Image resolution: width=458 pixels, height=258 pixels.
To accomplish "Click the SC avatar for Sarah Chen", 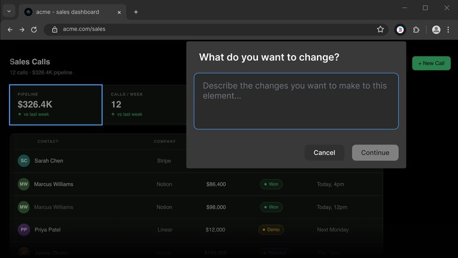I will (24, 161).
